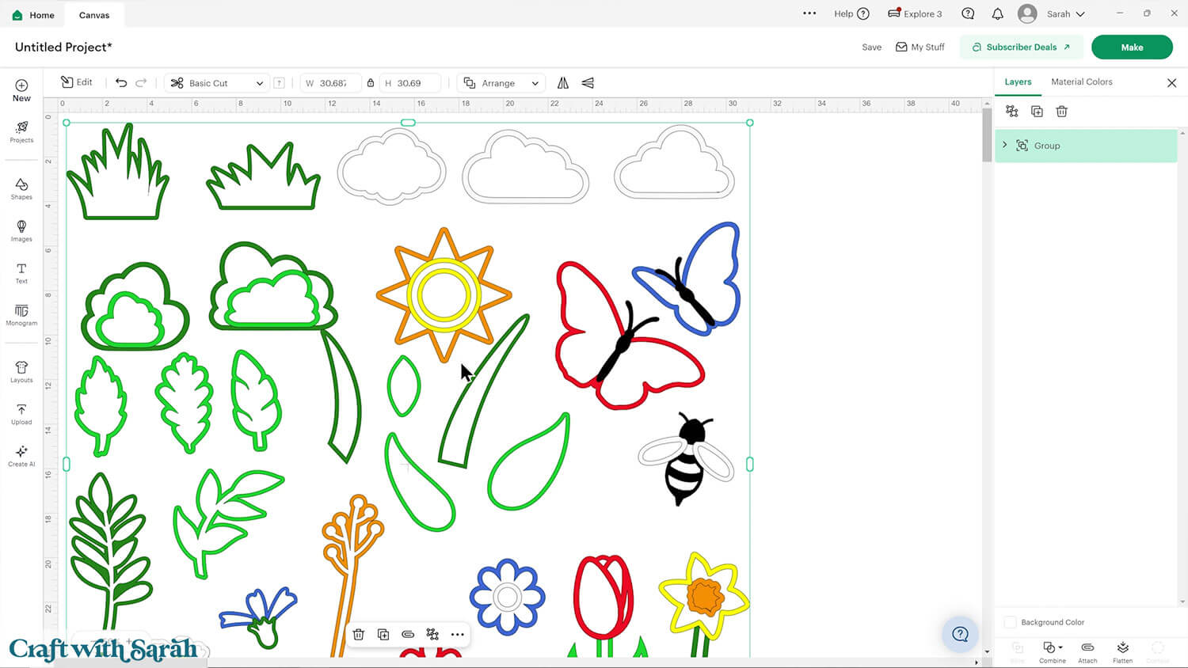Image resolution: width=1188 pixels, height=668 pixels.
Task: Open the Monogram tool
Action: (x=21, y=315)
